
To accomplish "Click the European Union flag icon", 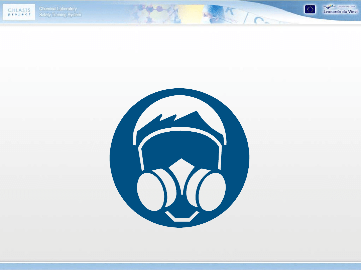I will 310,10.
